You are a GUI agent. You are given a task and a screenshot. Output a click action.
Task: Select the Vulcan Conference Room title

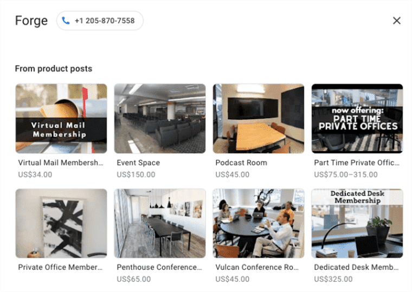tap(257, 267)
